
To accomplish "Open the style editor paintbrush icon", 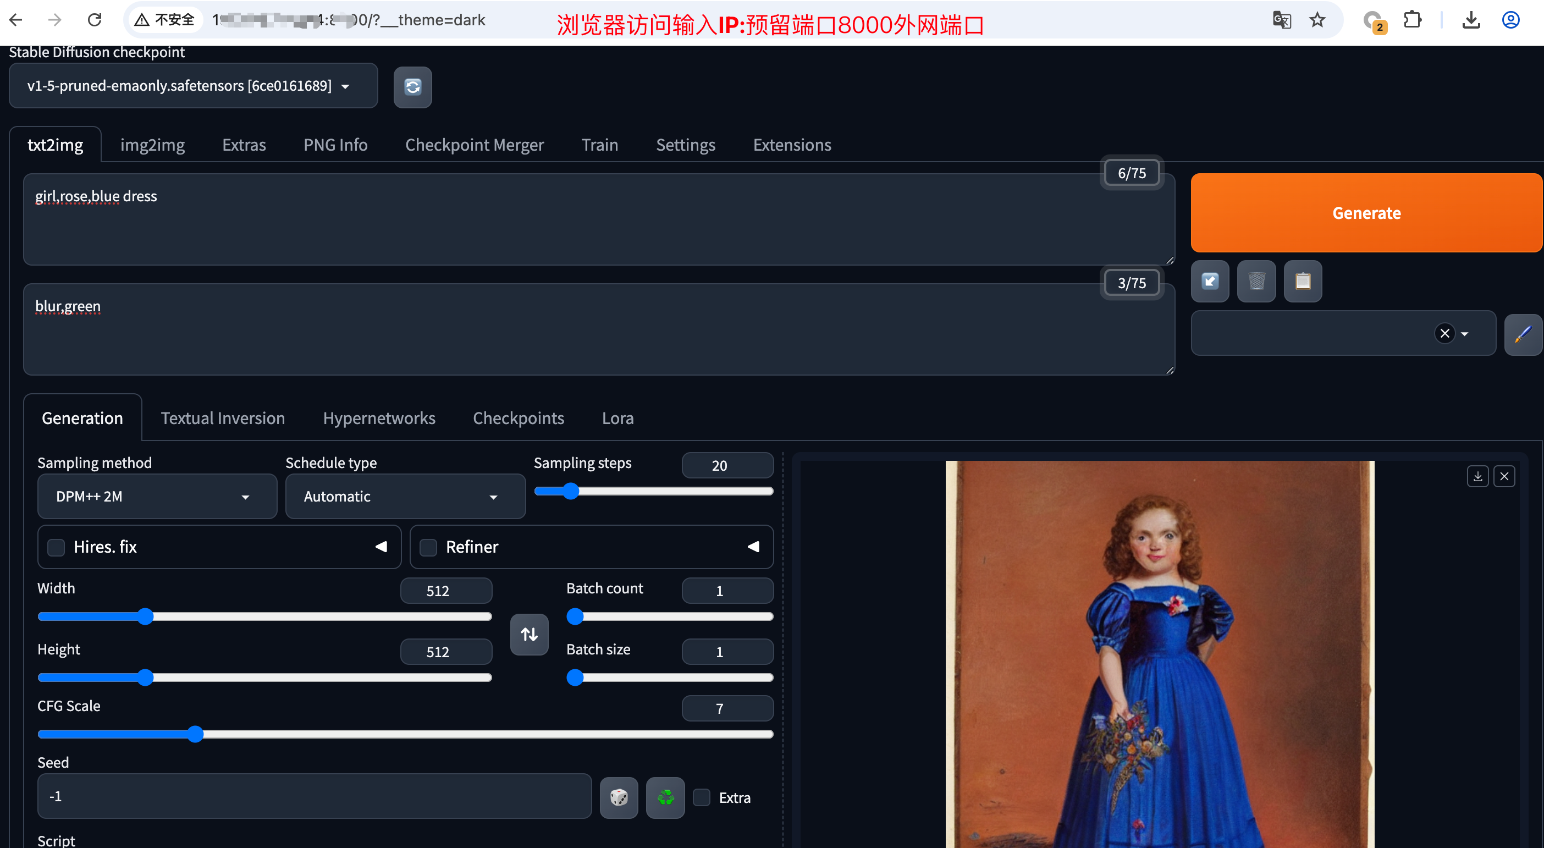I will [1523, 334].
